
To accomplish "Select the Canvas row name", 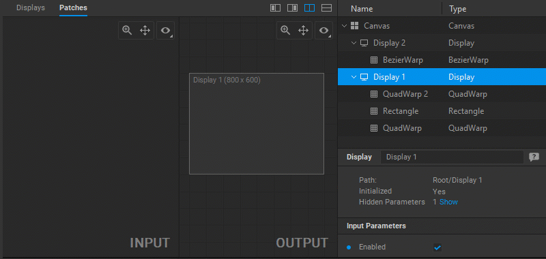I will click(377, 26).
